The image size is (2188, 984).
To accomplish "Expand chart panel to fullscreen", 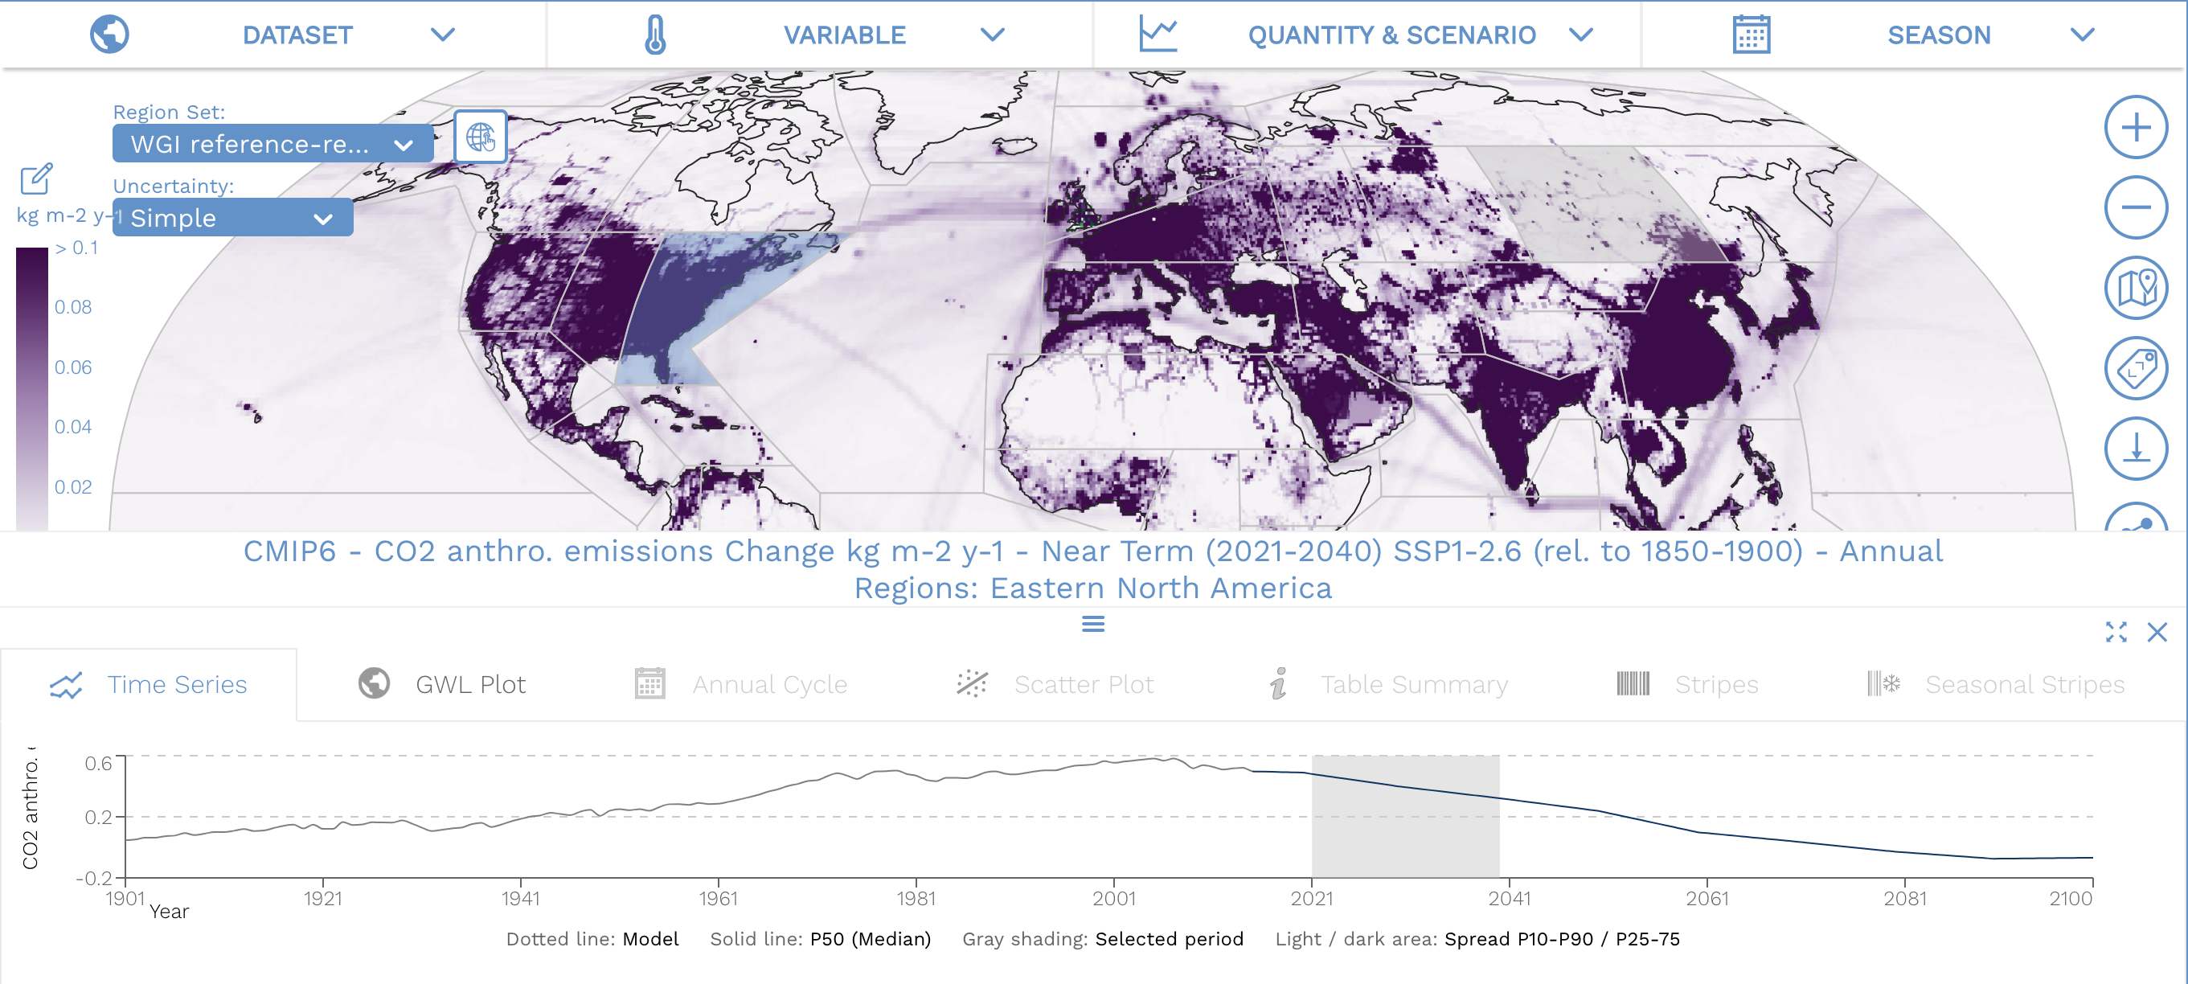I will coord(2116,632).
